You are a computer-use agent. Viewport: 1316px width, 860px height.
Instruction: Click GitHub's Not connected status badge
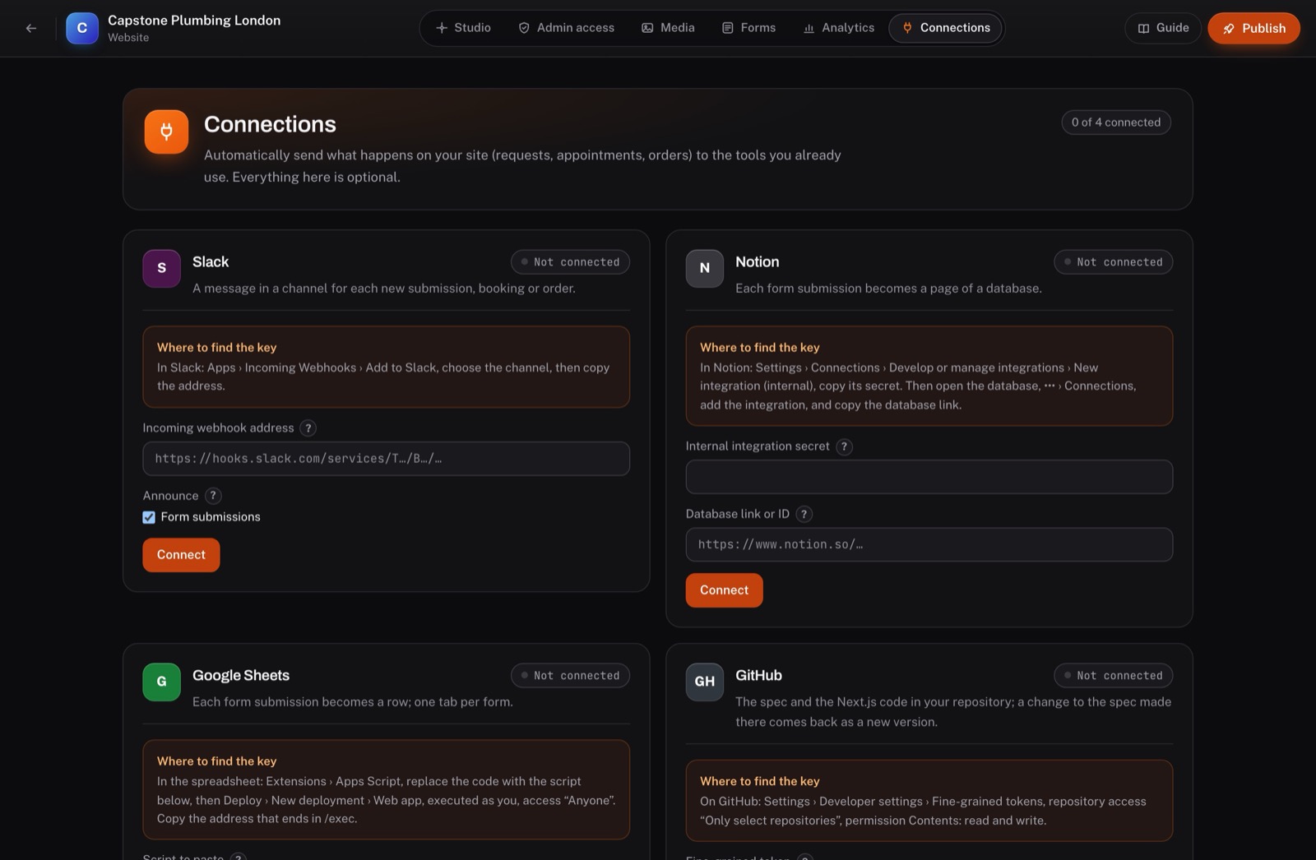coord(1113,676)
